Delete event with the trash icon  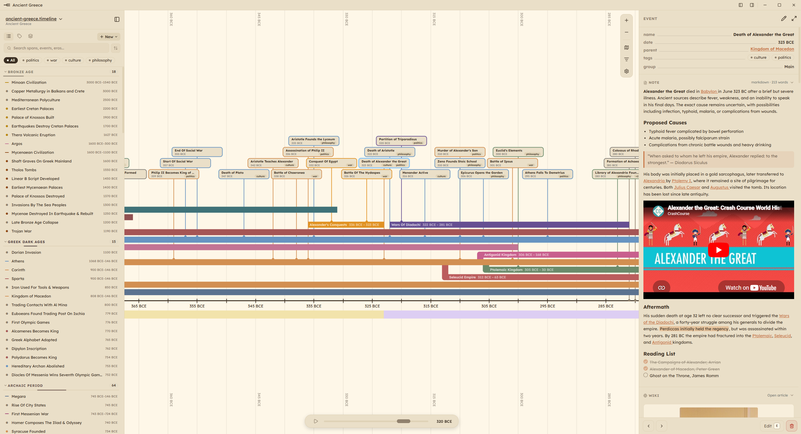(x=792, y=426)
